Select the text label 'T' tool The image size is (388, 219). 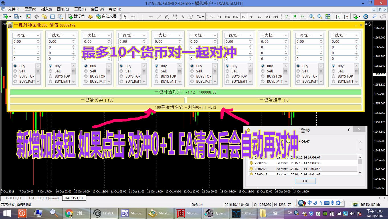click(x=191, y=17)
